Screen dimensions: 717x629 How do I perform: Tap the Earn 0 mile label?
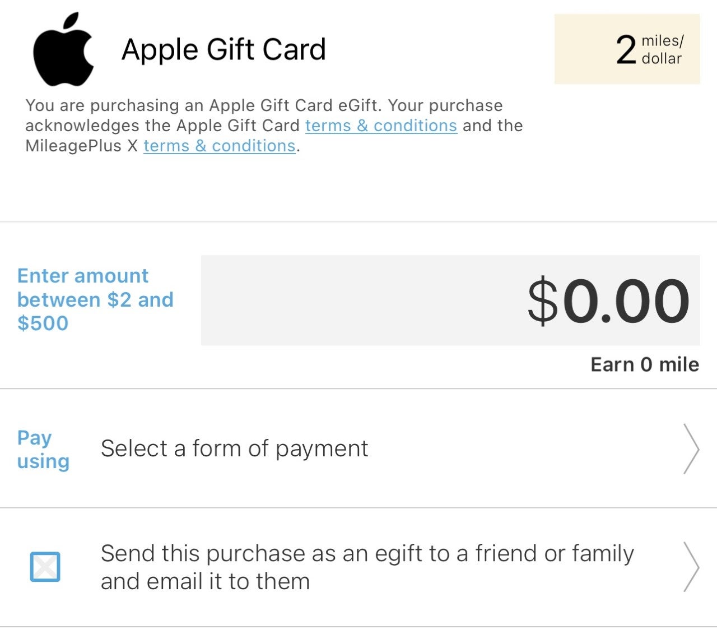point(644,364)
